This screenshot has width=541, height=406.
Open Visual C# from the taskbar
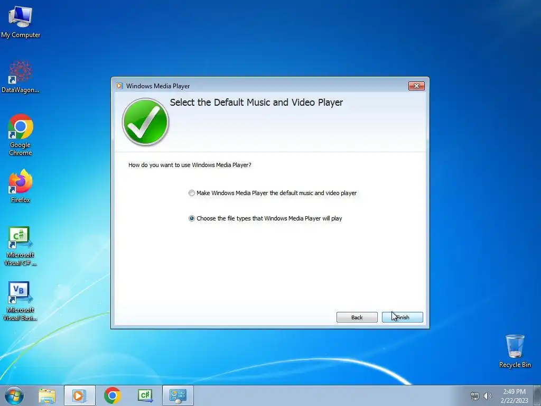(x=145, y=395)
